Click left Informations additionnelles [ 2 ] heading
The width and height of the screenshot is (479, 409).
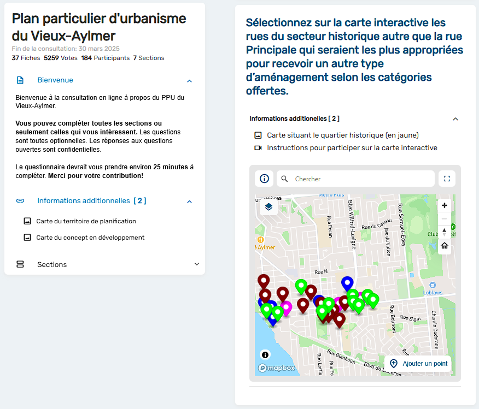[x=92, y=201]
